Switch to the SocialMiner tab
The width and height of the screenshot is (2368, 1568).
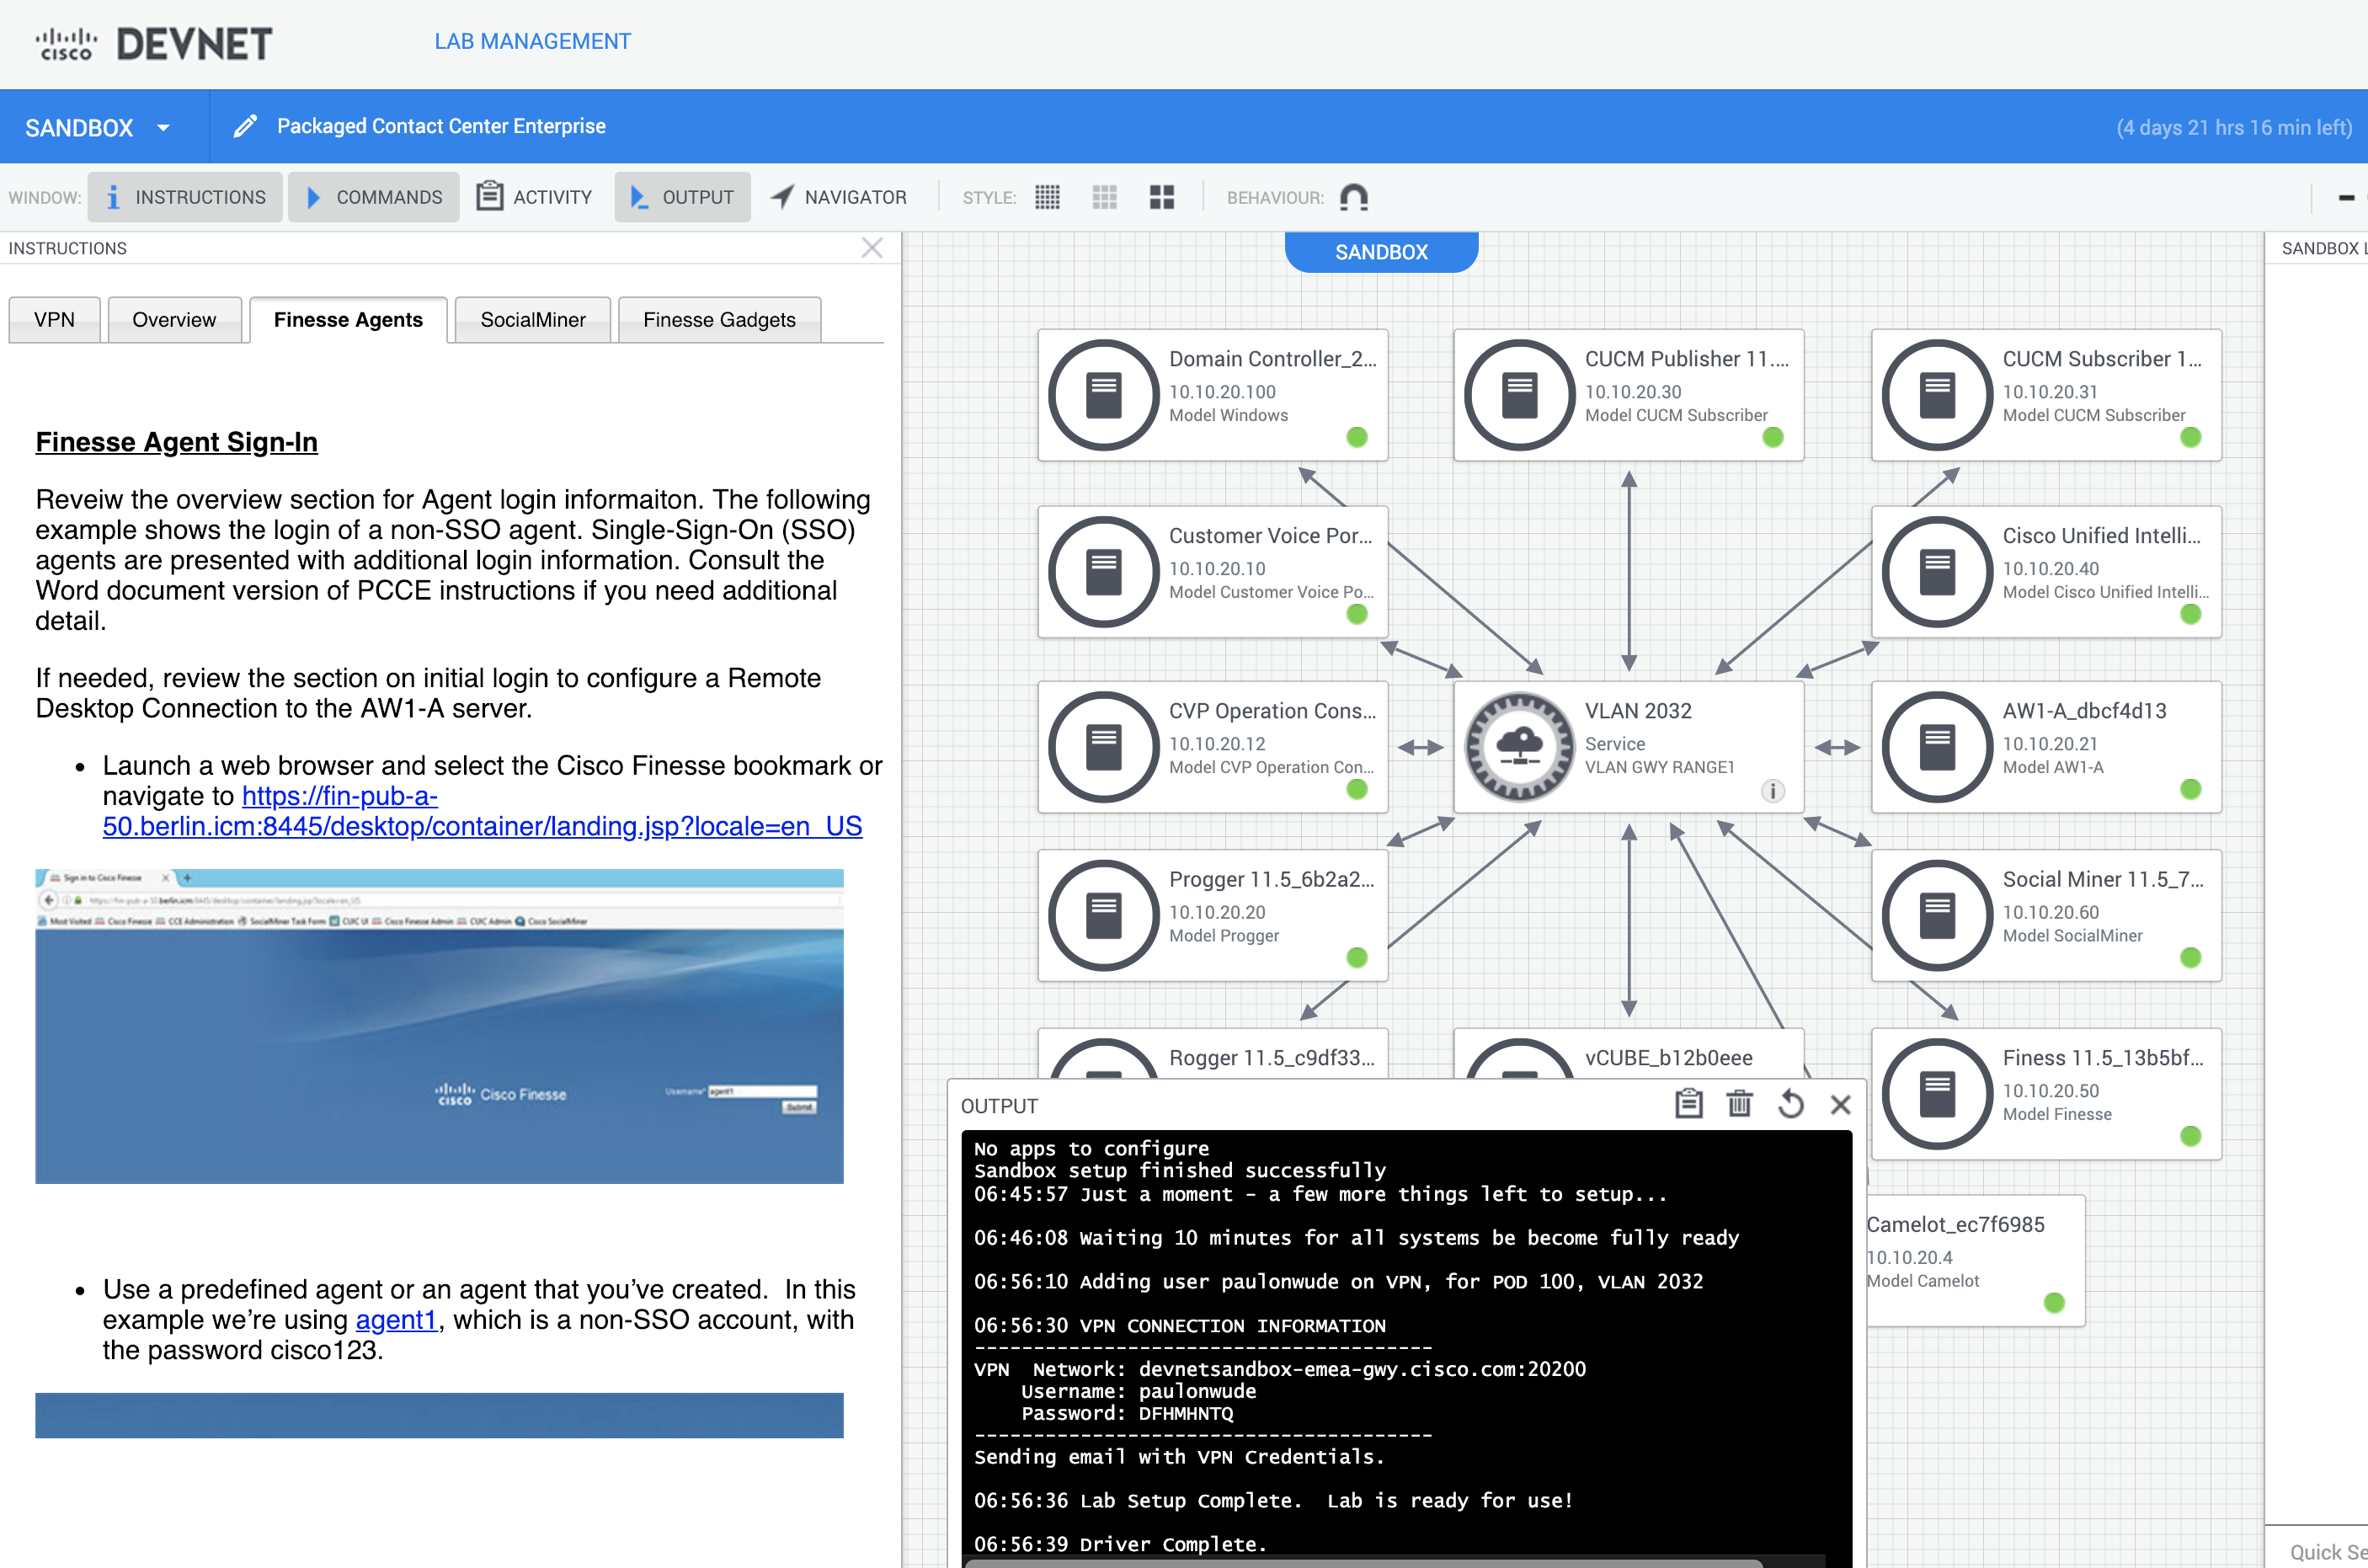click(533, 320)
